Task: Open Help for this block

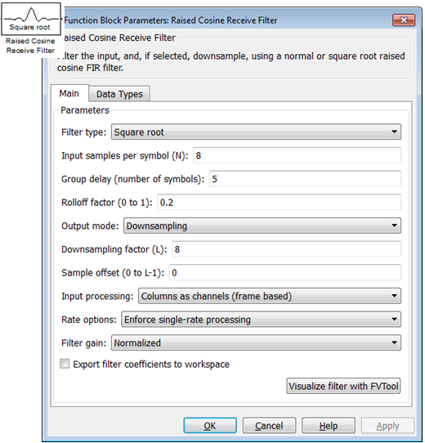Action: pos(329,426)
